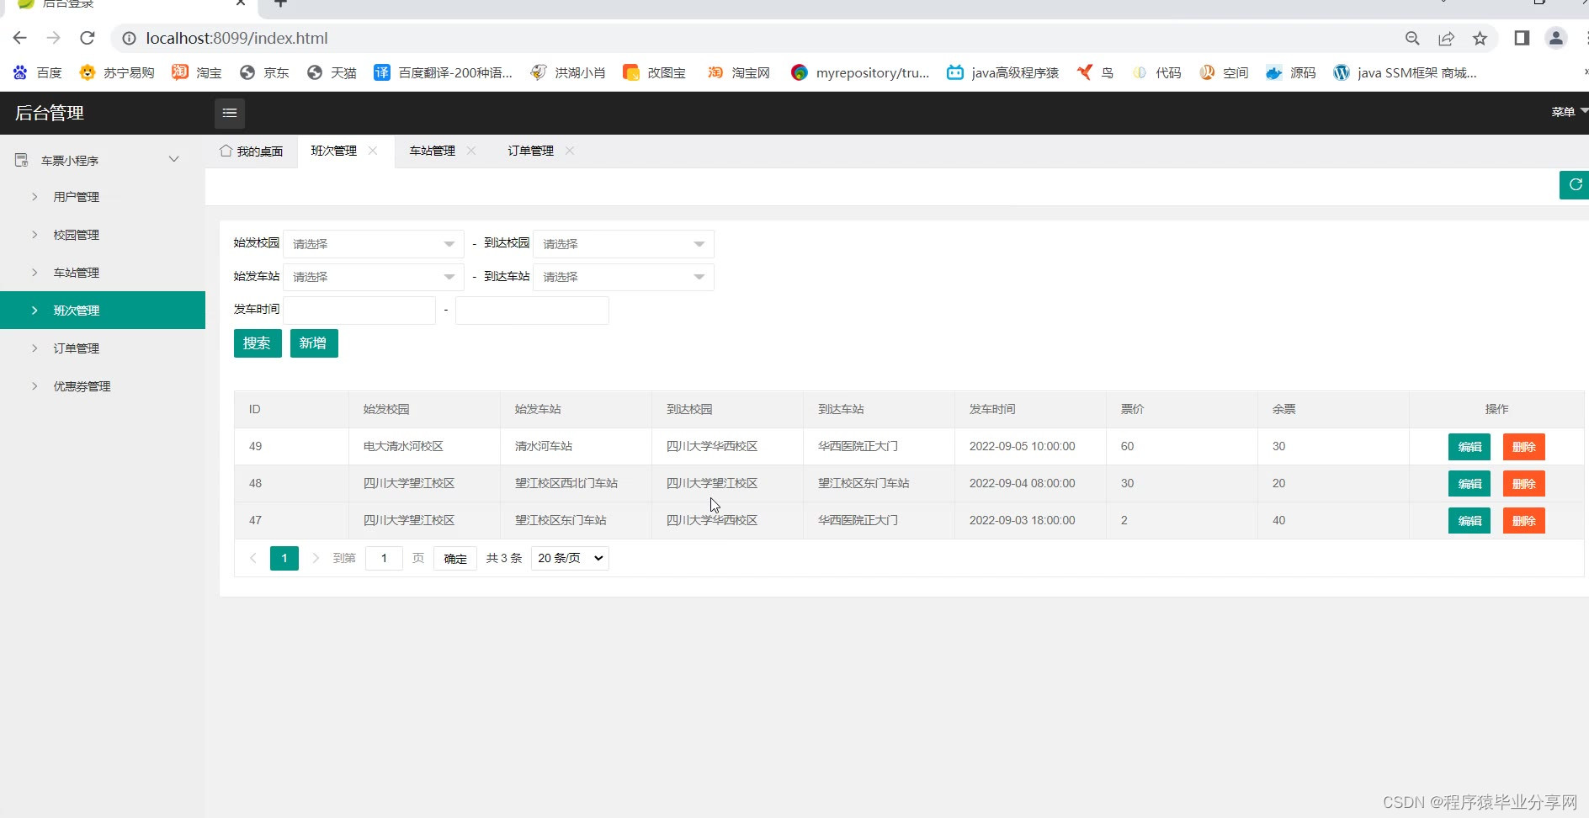Viewport: 1589px width, 818px height.
Task: Edit the row with ID 47
Action: [x=1469, y=521]
